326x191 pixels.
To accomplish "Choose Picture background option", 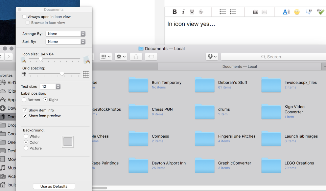I will [x=26, y=148].
